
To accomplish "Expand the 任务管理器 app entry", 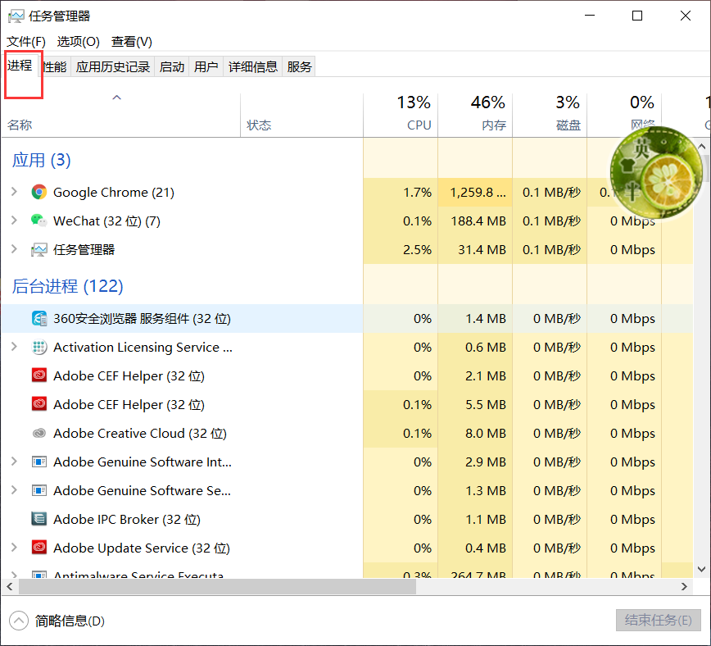I will coord(14,248).
